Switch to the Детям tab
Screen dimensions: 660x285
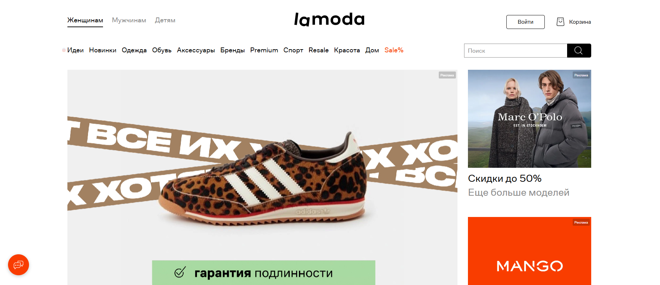click(x=165, y=20)
